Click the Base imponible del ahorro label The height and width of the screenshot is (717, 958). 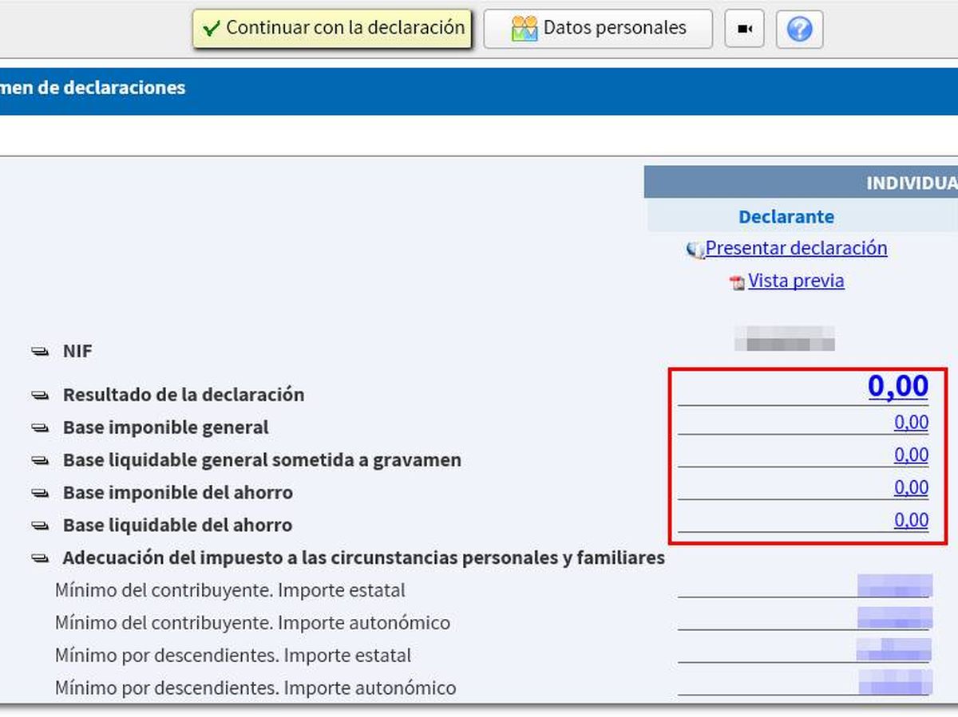coord(178,493)
